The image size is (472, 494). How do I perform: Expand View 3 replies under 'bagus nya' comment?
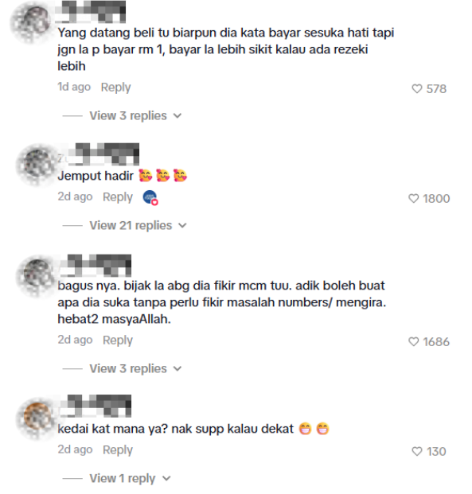tap(135, 368)
